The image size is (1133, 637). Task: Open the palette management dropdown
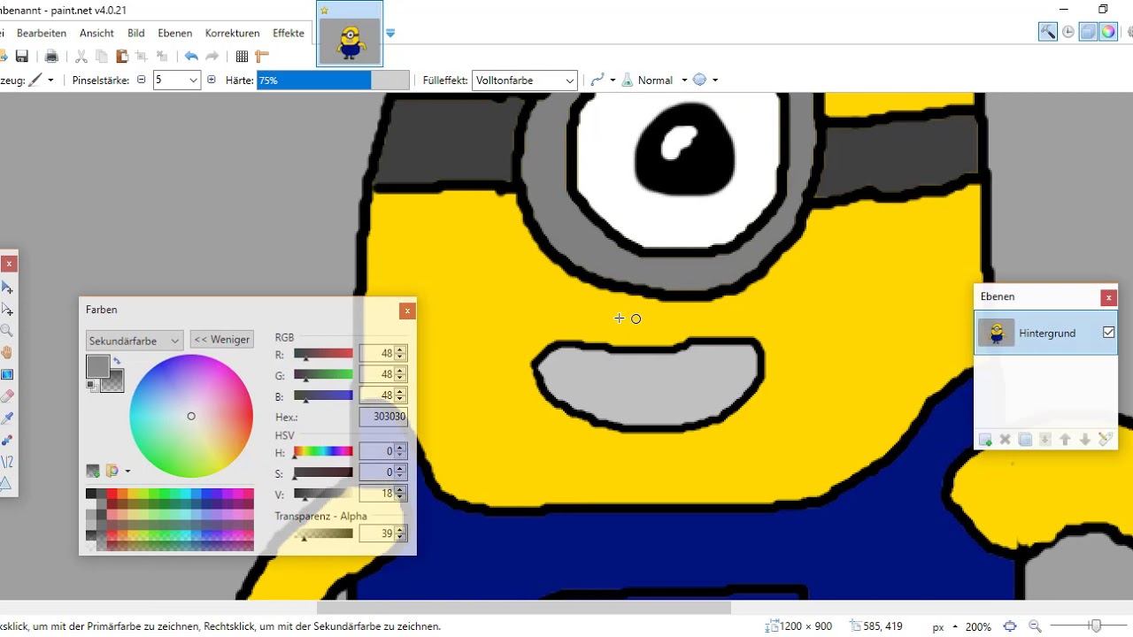click(118, 471)
